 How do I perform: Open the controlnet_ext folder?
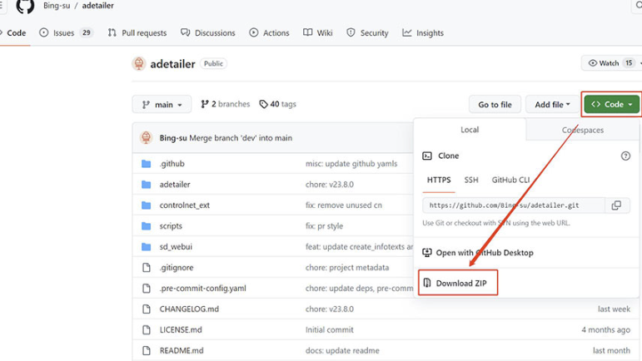tap(185, 205)
